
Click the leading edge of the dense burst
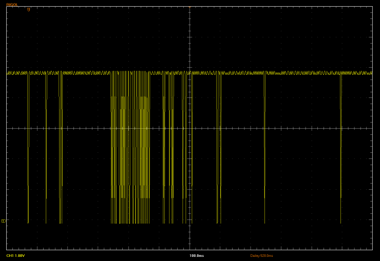coord(111,149)
